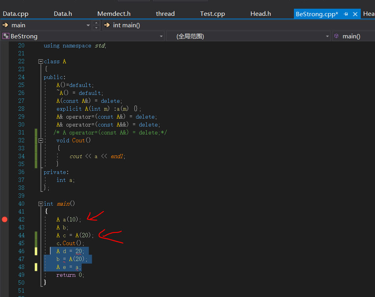Click the BeStrong class icon in navigation bar
The width and height of the screenshot is (375, 297).
click(6, 36)
